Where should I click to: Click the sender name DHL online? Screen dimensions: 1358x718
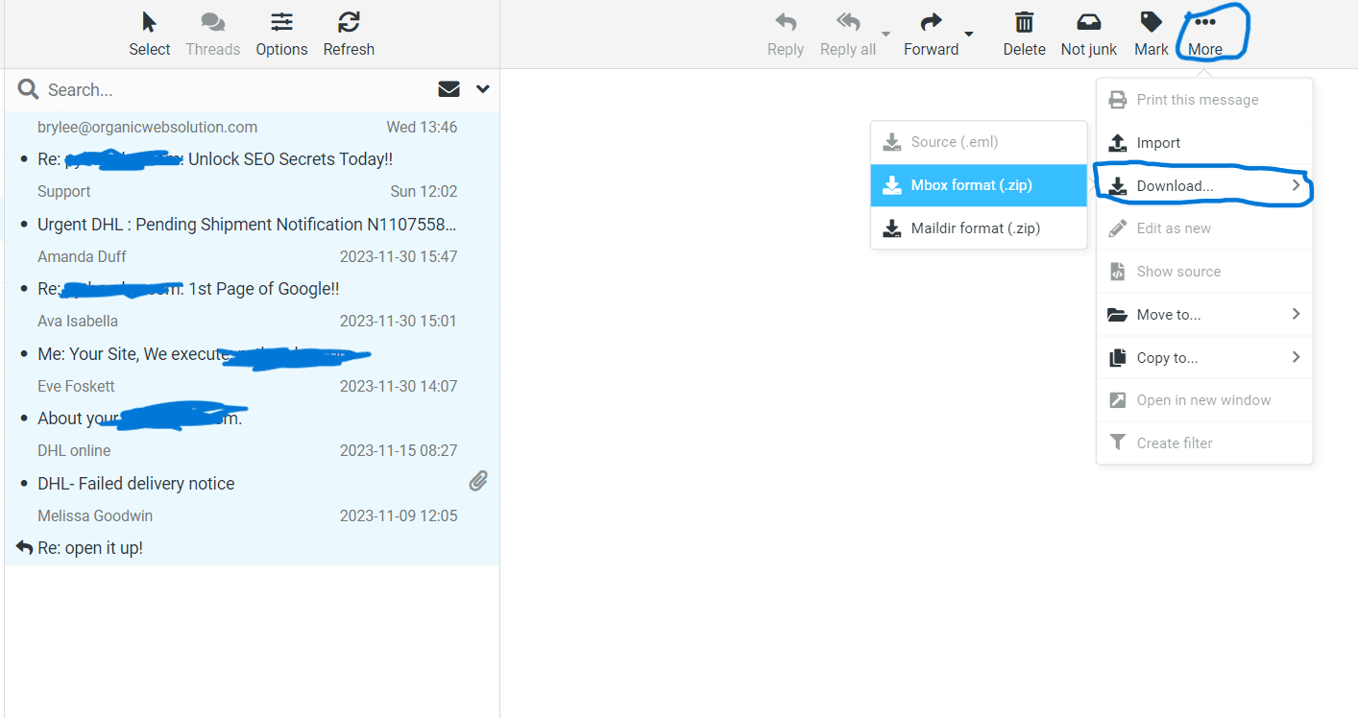(74, 450)
